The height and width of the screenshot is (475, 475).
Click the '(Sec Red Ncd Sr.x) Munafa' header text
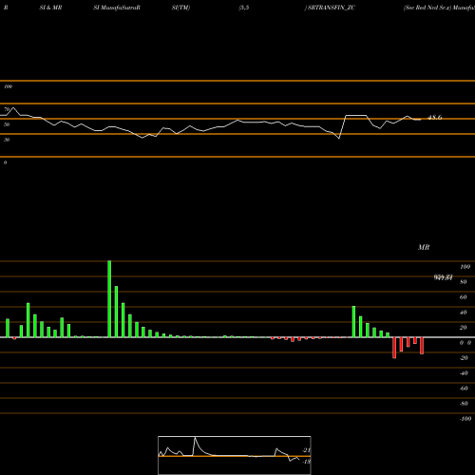pyautogui.click(x=439, y=8)
